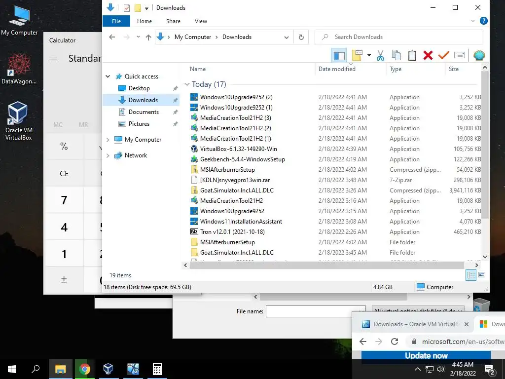This screenshot has height=379, width=505.
Task: Click the % key in Calculator
Action: 64,146
